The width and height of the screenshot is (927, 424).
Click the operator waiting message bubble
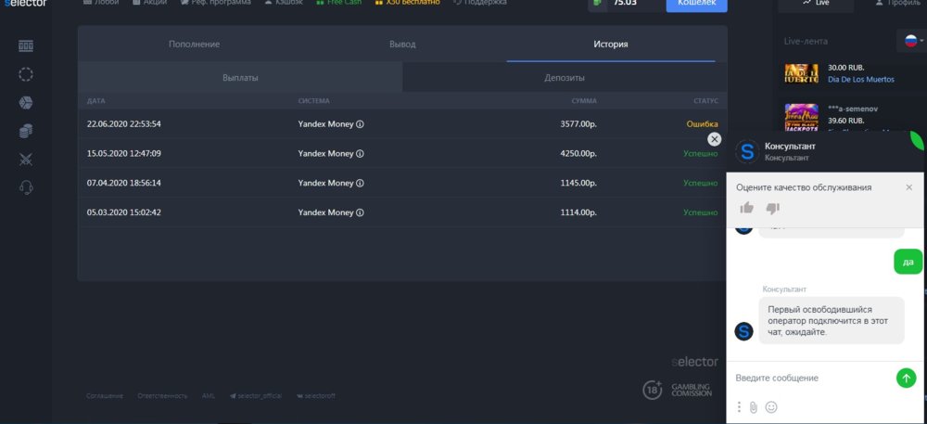(x=832, y=320)
